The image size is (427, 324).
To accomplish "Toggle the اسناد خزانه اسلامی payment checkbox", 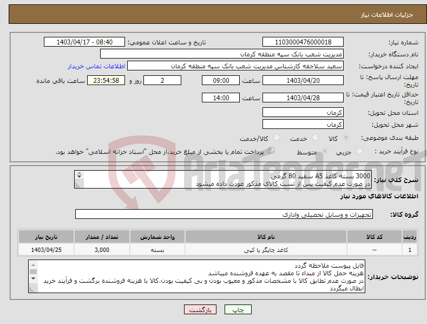I will tap(271, 151).
